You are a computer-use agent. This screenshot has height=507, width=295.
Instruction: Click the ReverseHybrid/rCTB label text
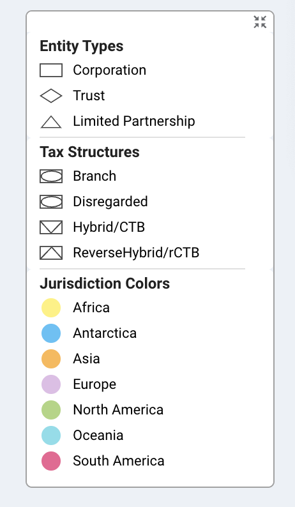136,253
